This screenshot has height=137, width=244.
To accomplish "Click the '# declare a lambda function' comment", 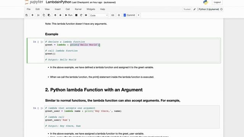I will point(65,42).
